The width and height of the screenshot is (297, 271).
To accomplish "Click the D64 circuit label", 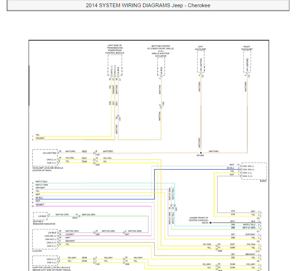I will tap(233, 225).
